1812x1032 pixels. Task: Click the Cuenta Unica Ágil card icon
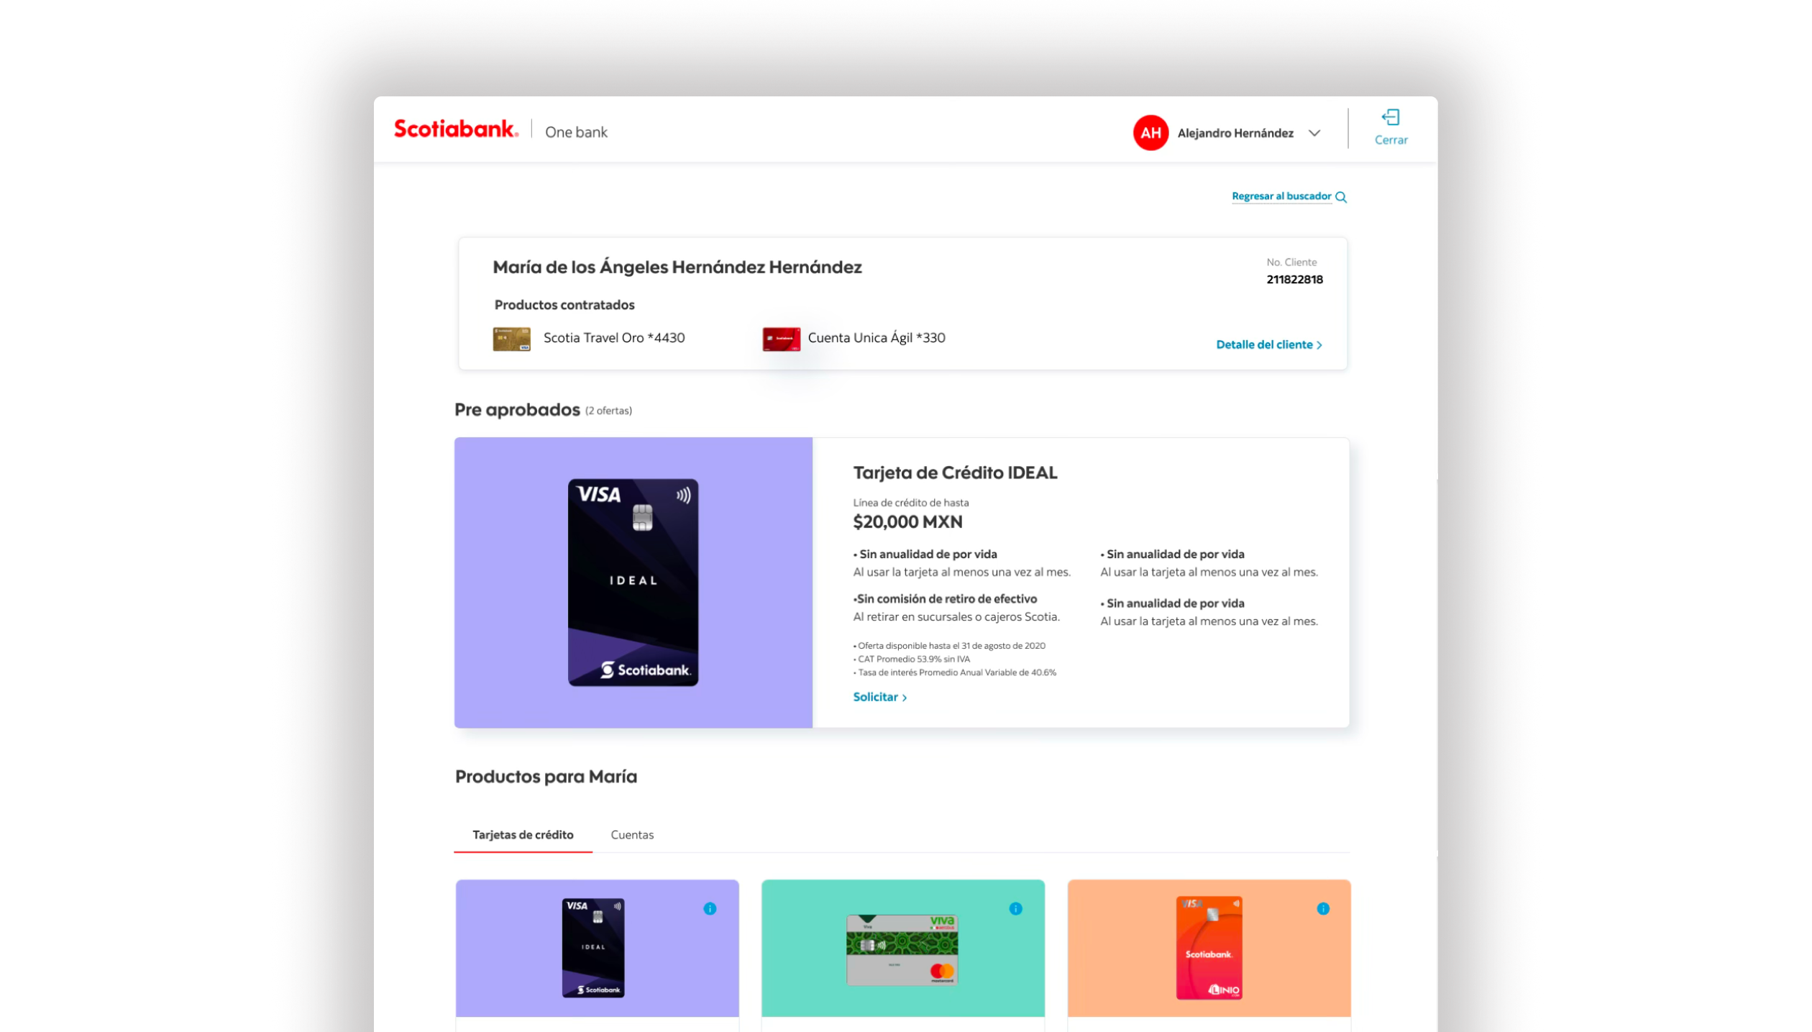(x=781, y=339)
